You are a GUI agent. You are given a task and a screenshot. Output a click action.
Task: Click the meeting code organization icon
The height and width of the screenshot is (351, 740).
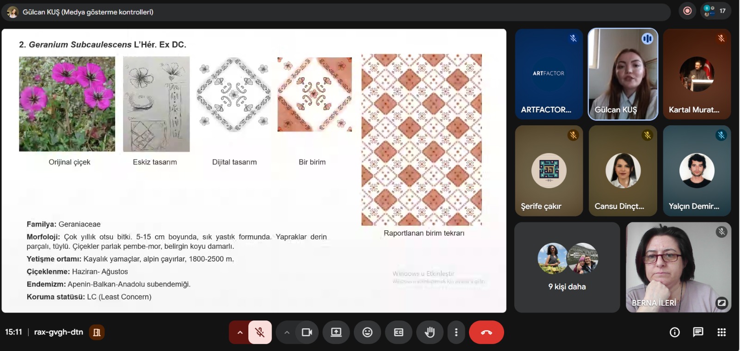(97, 332)
